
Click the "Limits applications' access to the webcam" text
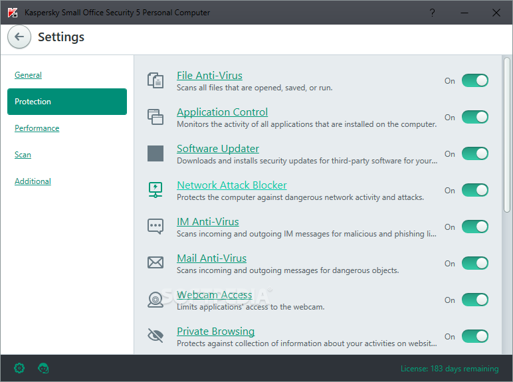[251, 307]
